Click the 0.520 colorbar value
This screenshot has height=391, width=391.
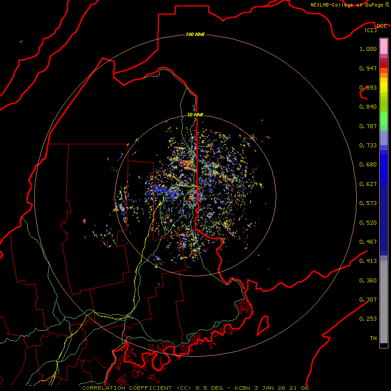(368, 223)
